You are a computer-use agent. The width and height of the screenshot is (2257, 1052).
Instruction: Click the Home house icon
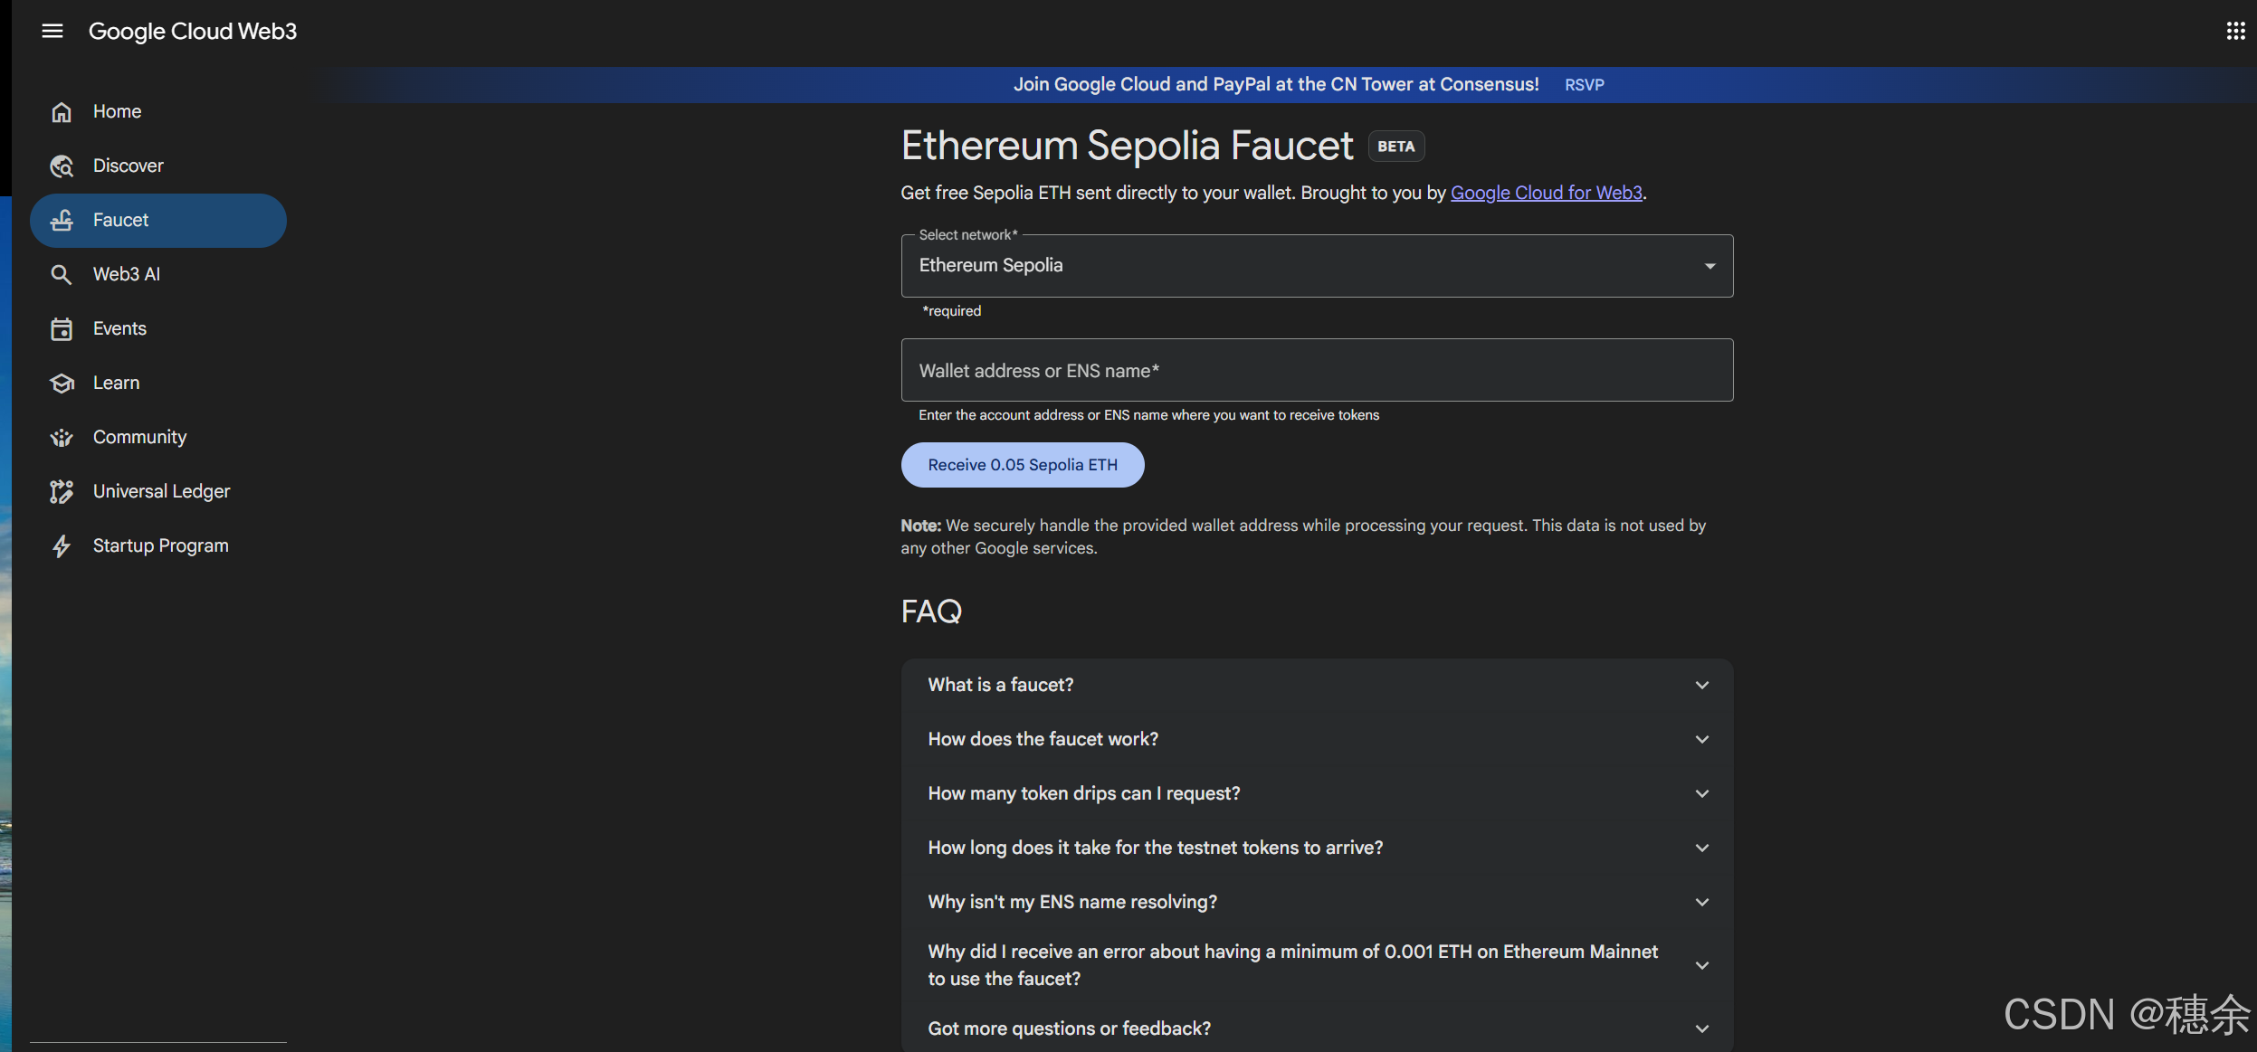[62, 112]
